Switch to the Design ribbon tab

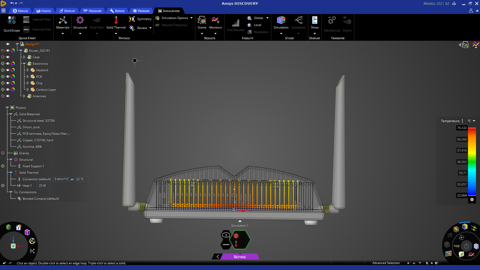20,11
